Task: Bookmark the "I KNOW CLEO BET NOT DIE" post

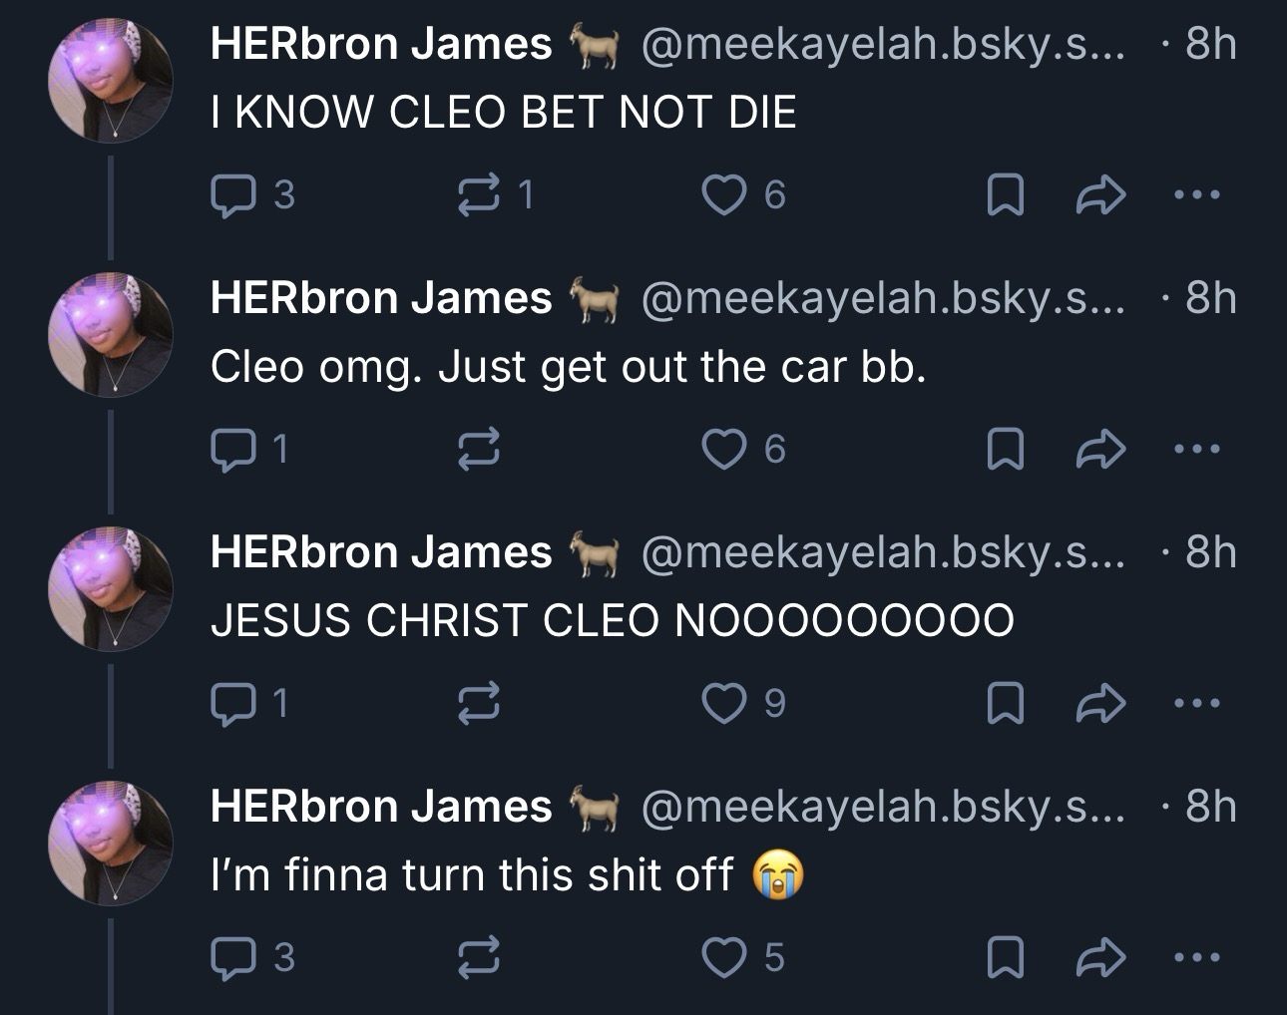Action: 1004,195
